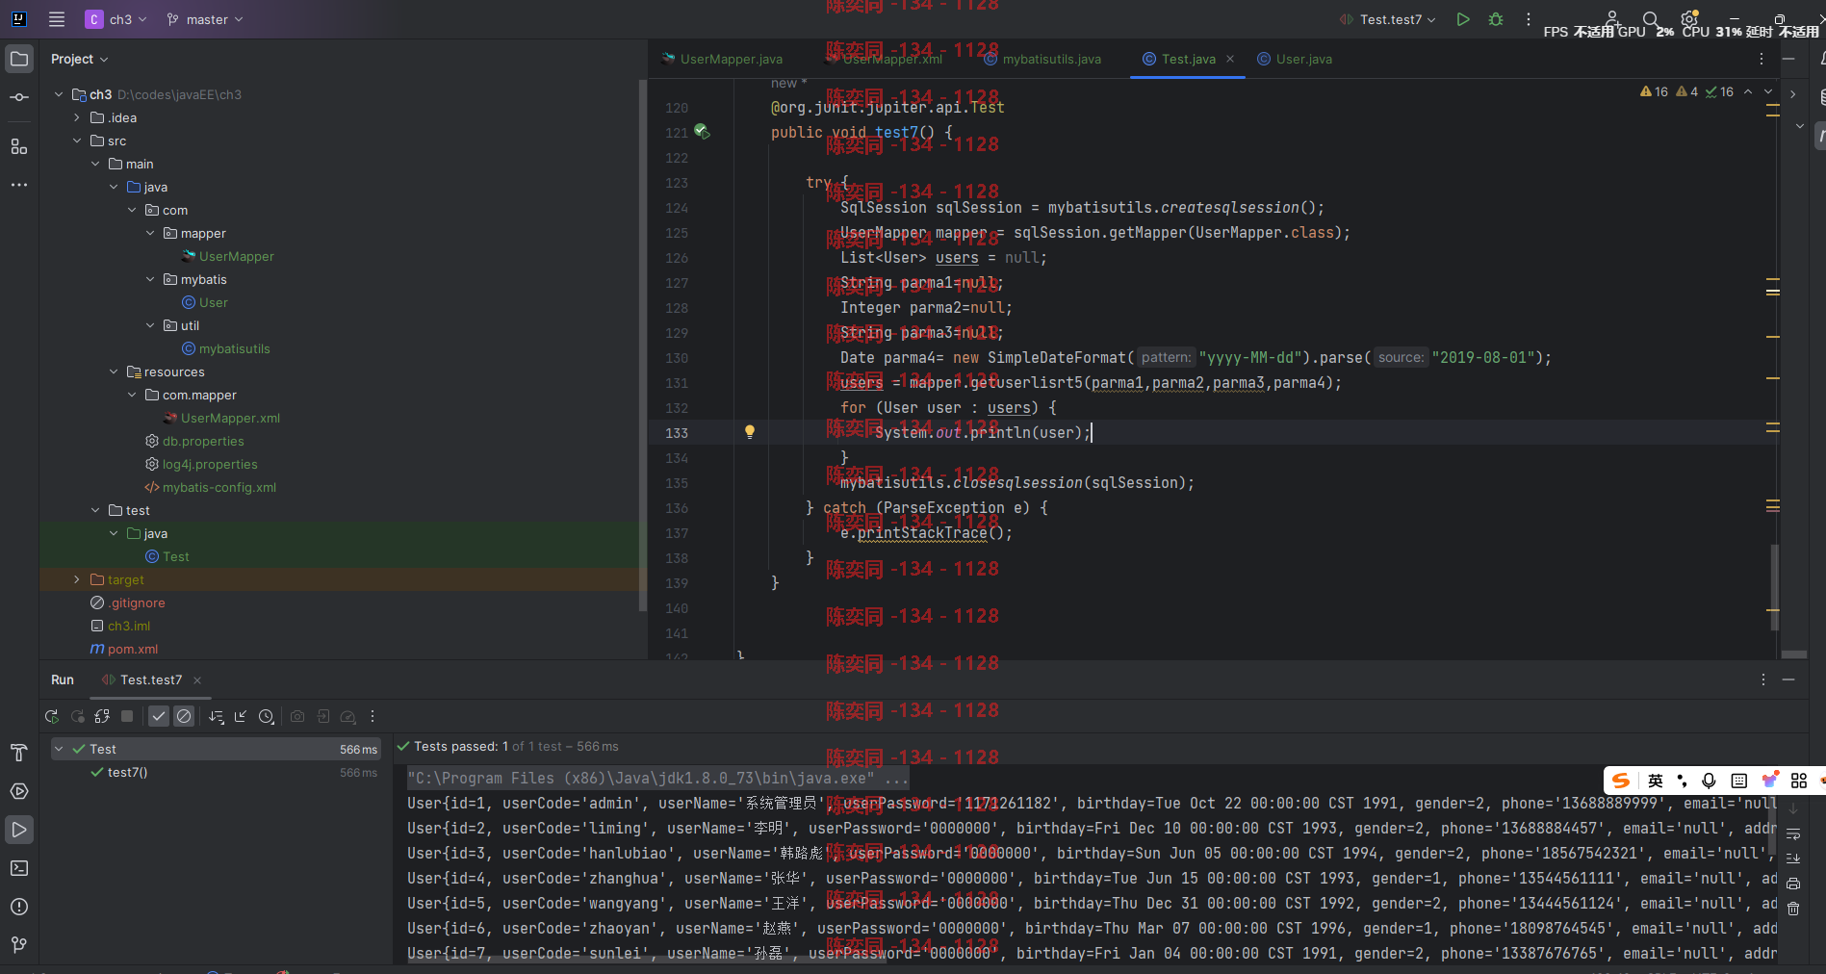Close the Test.java editor tab
The width and height of the screenshot is (1826, 974).
[1230, 59]
